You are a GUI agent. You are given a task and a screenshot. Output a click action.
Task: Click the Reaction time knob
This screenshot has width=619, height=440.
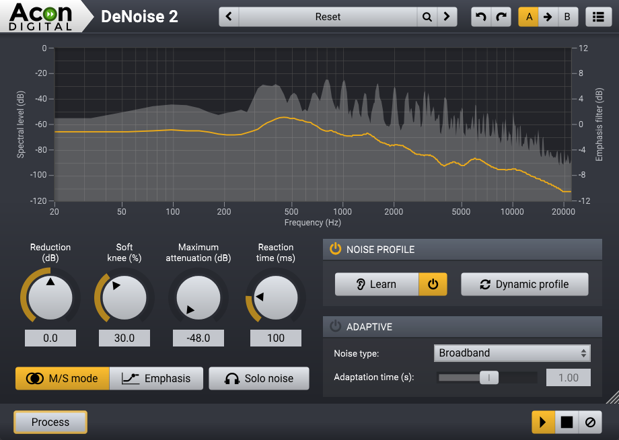pyautogui.click(x=276, y=297)
